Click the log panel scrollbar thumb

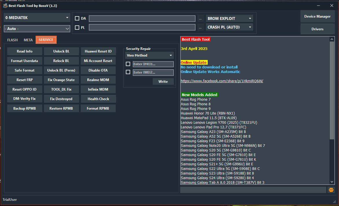pyautogui.click(x=332, y=91)
